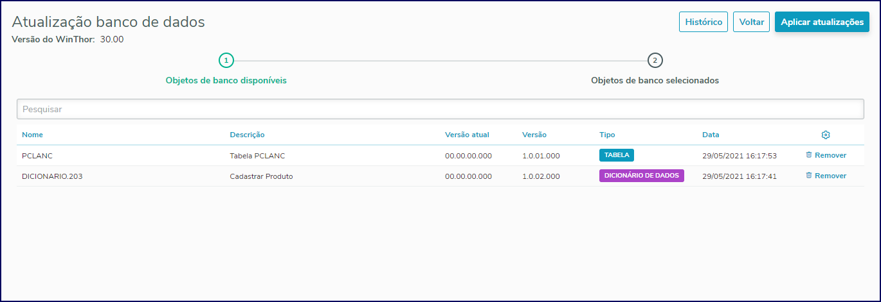Click description text Cadastrar Produto

[x=261, y=176]
